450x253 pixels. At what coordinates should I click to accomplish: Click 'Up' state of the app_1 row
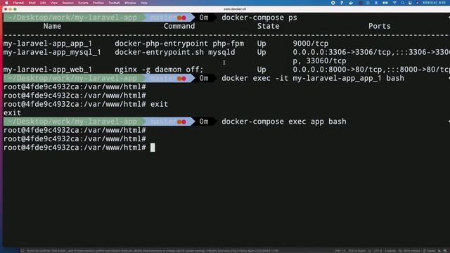262,44
